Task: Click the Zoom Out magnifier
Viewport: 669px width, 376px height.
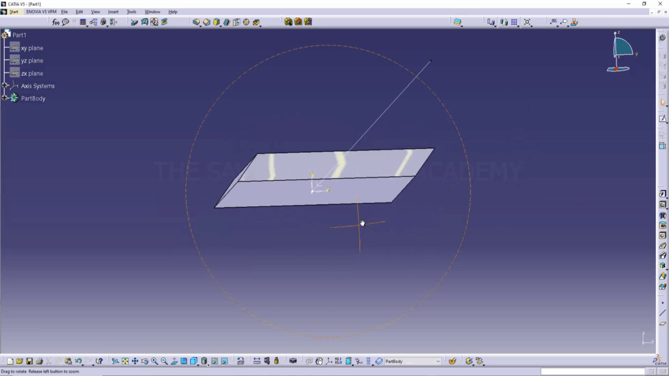Action: (x=165, y=361)
